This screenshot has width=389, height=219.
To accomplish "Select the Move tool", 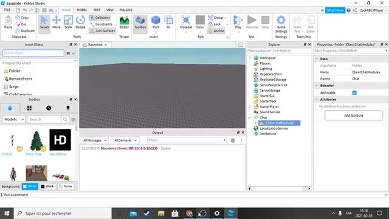I will pos(57,23).
